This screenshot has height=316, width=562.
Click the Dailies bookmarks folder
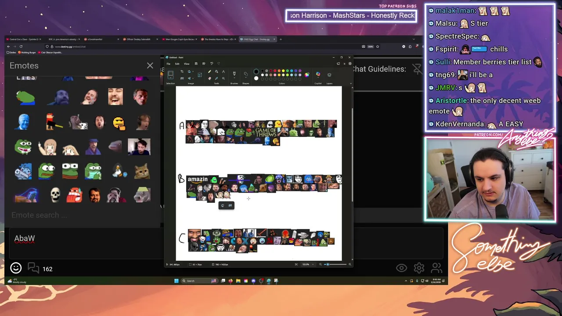[12, 52]
